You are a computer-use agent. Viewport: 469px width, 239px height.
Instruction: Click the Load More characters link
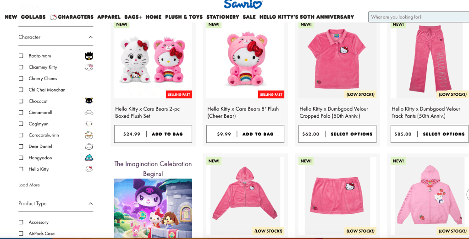29,185
